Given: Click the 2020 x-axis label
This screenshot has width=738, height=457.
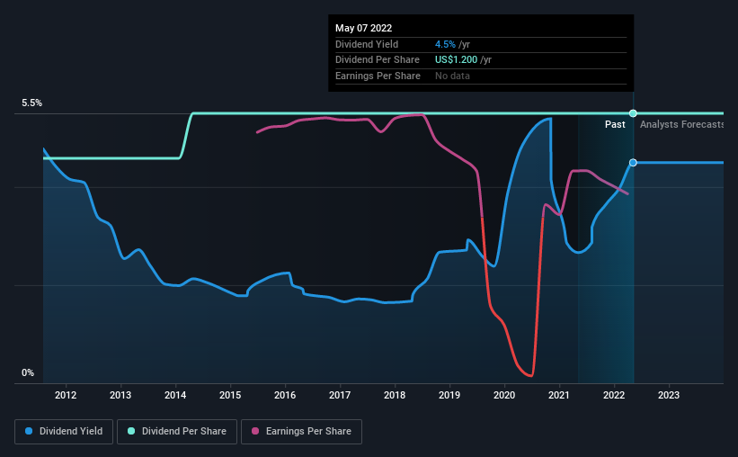Looking at the screenshot, I should (504, 395).
